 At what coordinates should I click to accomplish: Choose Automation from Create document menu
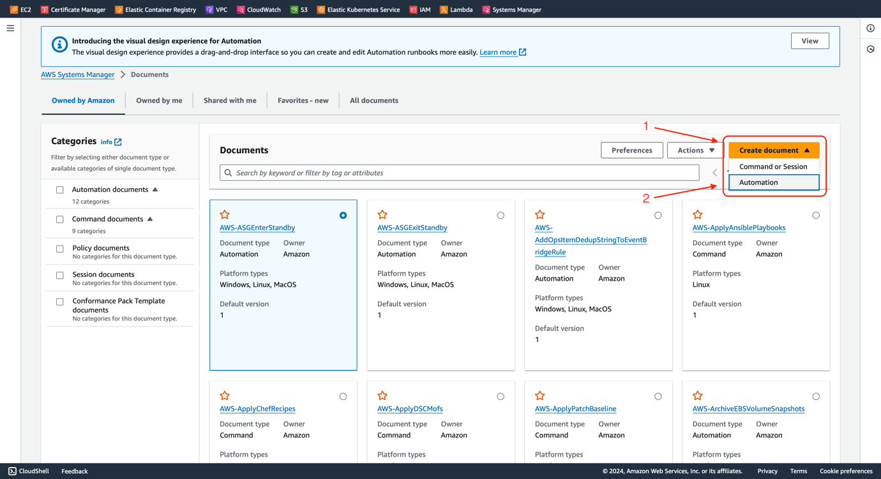pyautogui.click(x=774, y=182)
